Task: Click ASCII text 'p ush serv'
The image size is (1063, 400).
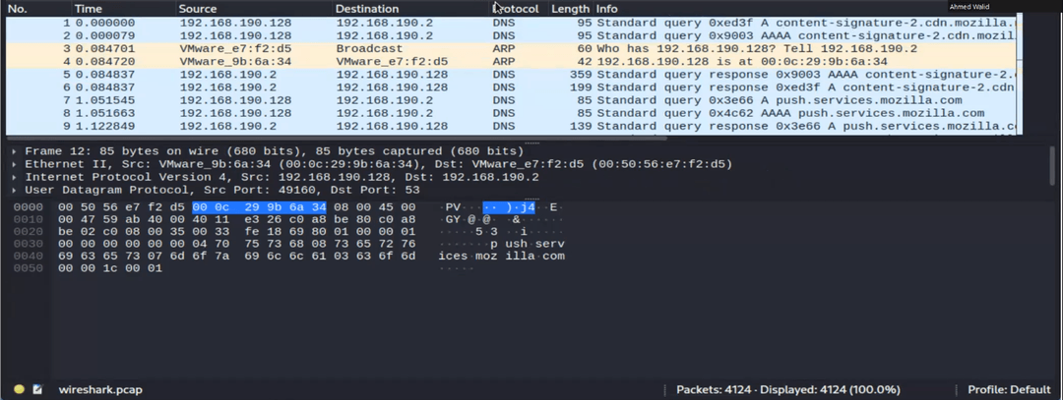Action: point(528,244)
